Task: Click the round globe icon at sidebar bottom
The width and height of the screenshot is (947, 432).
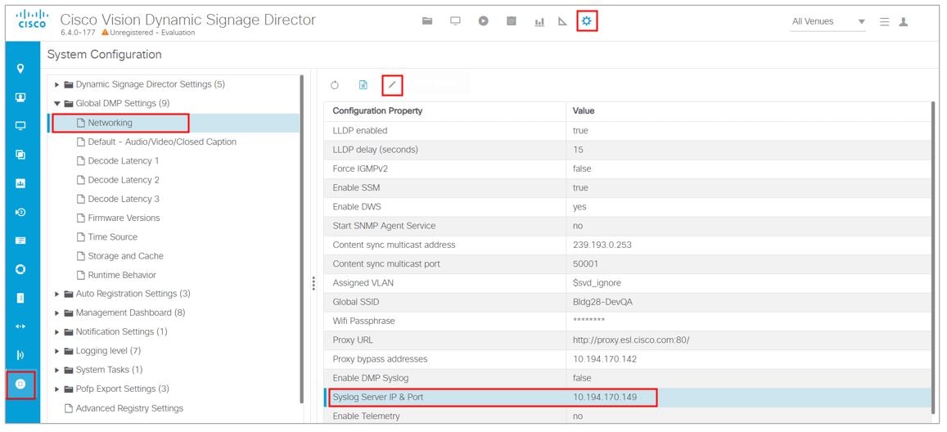Action: (20, 385)
